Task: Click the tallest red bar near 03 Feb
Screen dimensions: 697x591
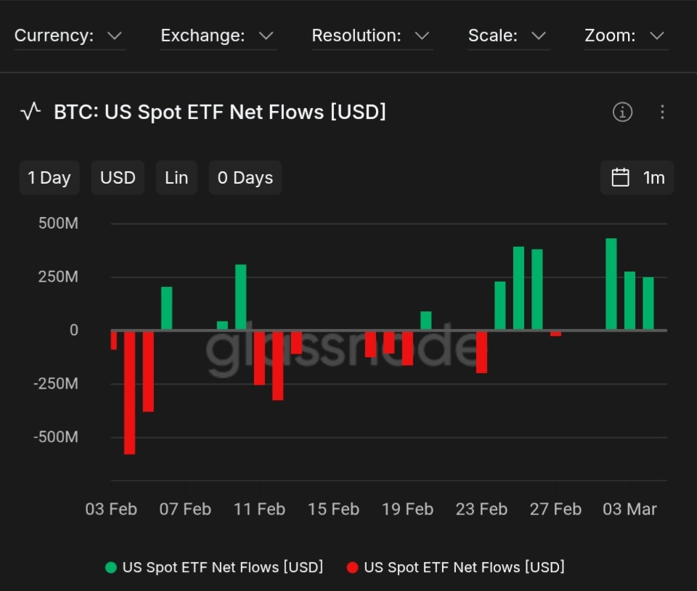Action: [130, 392]
